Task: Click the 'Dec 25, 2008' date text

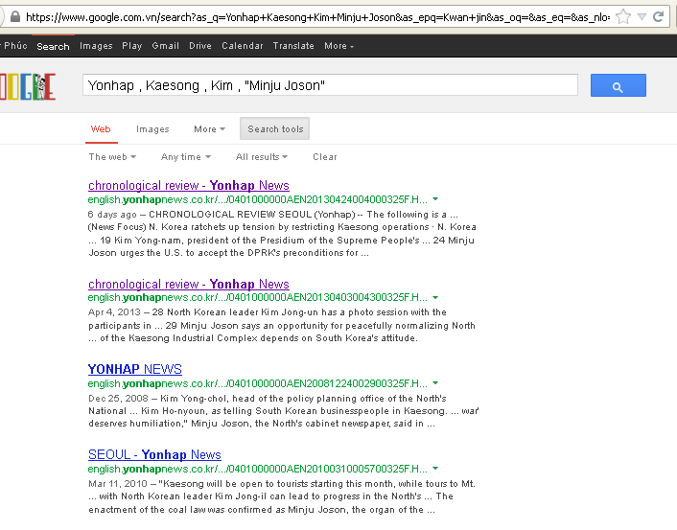Action: pos(118,398)
